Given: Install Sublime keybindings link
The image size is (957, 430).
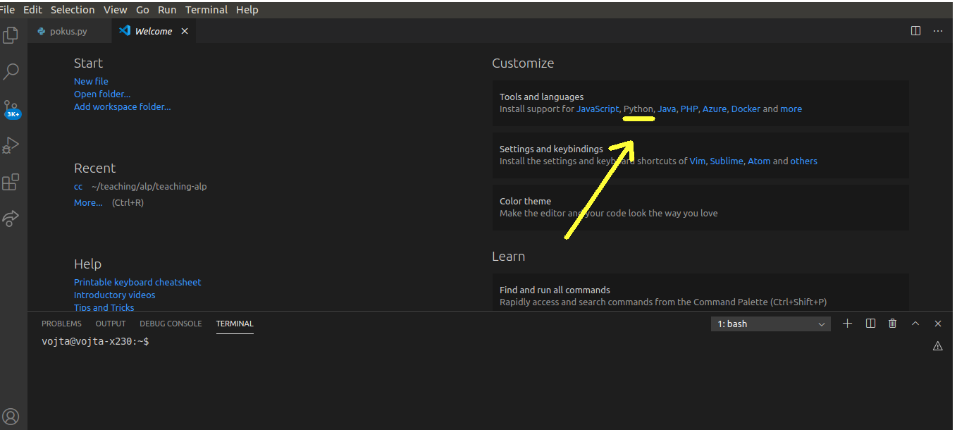Looking at the screenshot, I should [727, 161].
